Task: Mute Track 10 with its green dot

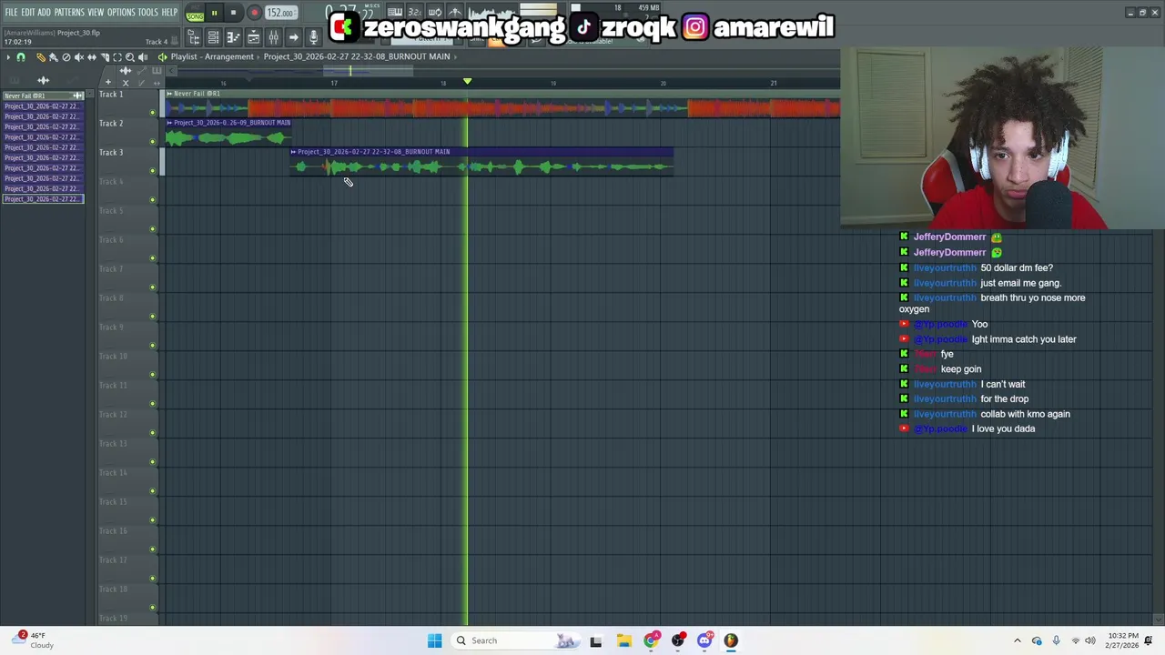Action: 152,375
